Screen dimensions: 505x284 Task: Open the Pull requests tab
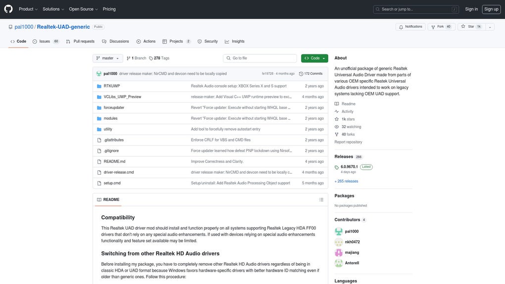pyautogui.click(x=80, y=42)
